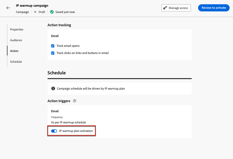
Task: Uncheck Track clicks on links and buttons
Action: click(x=53, y=53)
